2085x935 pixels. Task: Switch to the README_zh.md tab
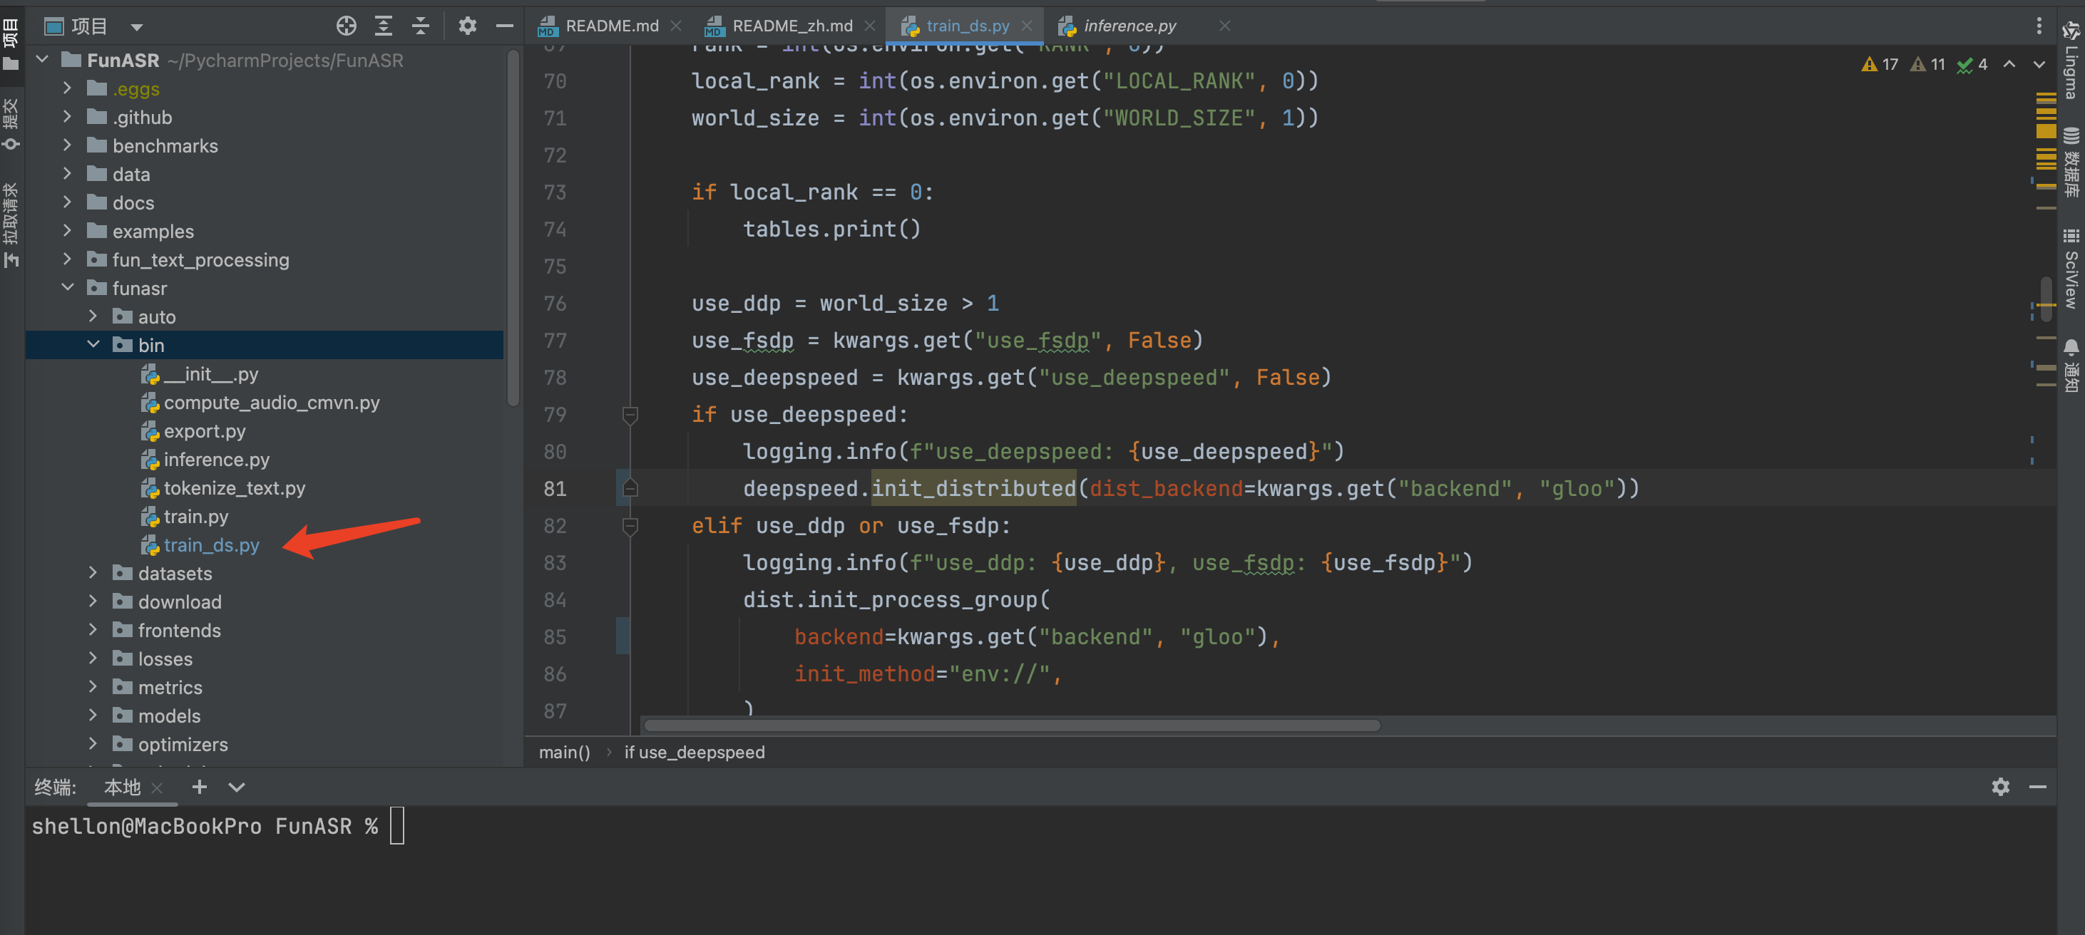[x=791, y=26]
